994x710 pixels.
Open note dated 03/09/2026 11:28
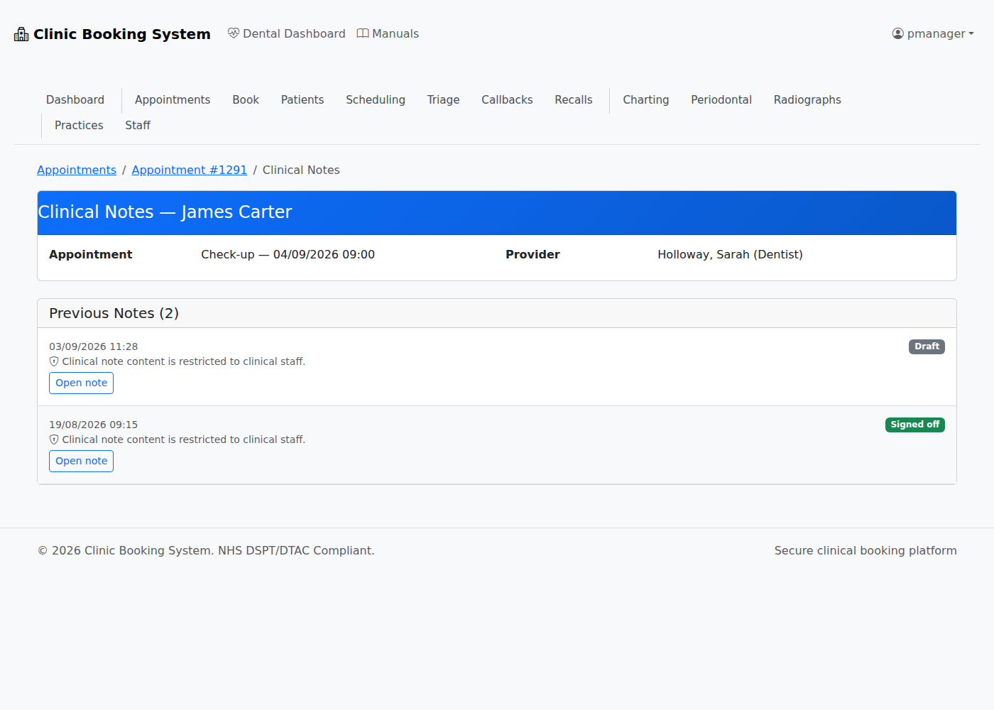(x=82, y=383)
